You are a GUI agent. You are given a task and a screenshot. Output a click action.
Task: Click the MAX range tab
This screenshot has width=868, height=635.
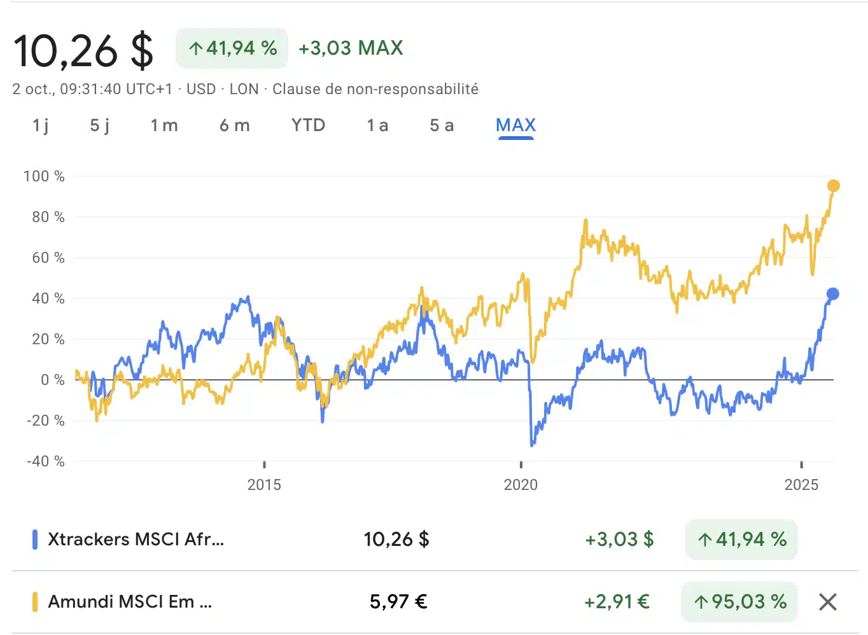pos(515,125)
